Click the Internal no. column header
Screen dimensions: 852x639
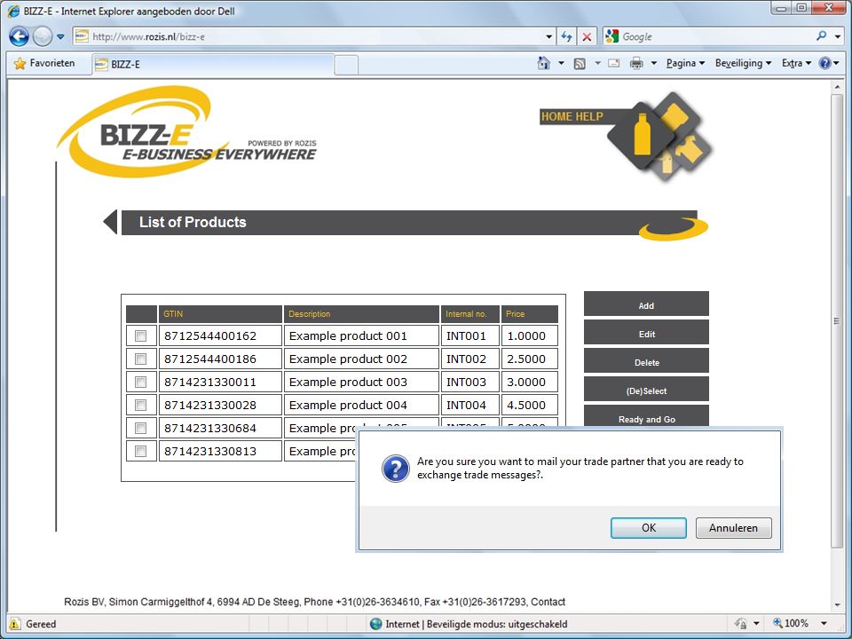[x=470, y=314]
